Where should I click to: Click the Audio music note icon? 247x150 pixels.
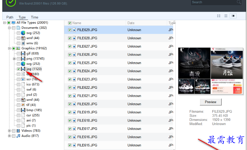[x=18, y=136]
